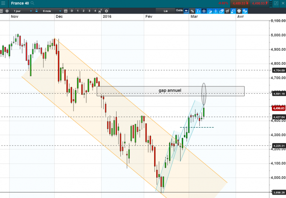Image resolution: width=286 pixels, height=198 pixels.
Task: Click the Mar month label
Action: tap(194, 17)
